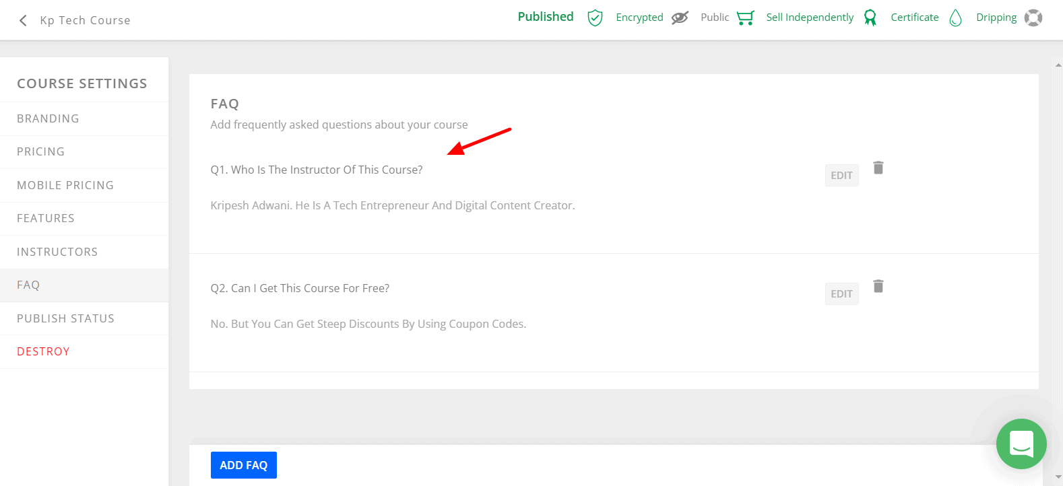Click the Certificate ribbon icon
The width and height of the screenshot is (1063, 486).
click(870, 18)
